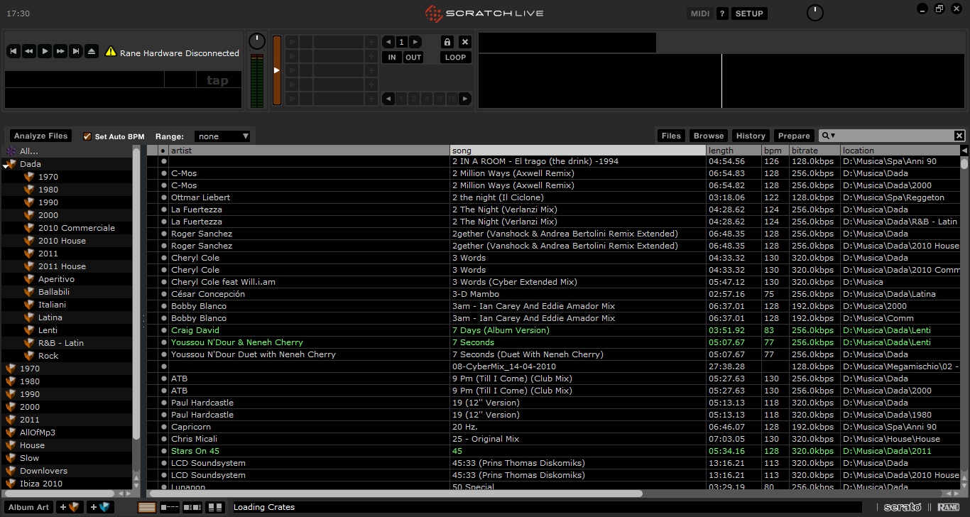Select previous loop slot arrow
The width and height of the screenshot is (970, 517).
click(x=388, y=42)
